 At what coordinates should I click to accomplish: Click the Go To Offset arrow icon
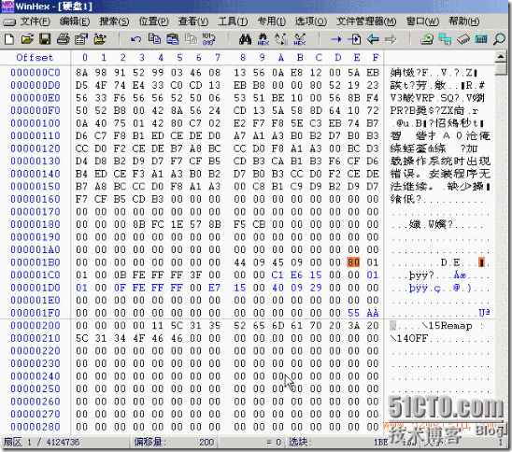336,39
